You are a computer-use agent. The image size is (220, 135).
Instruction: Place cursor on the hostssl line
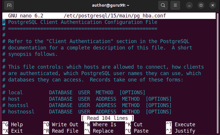coord(87,106)
